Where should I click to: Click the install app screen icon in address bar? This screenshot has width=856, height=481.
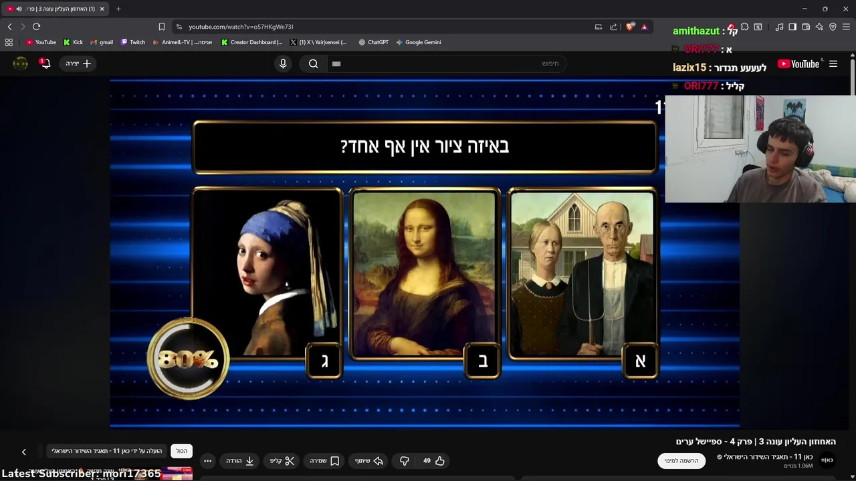599,27
